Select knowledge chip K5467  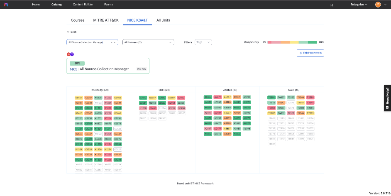79,98
